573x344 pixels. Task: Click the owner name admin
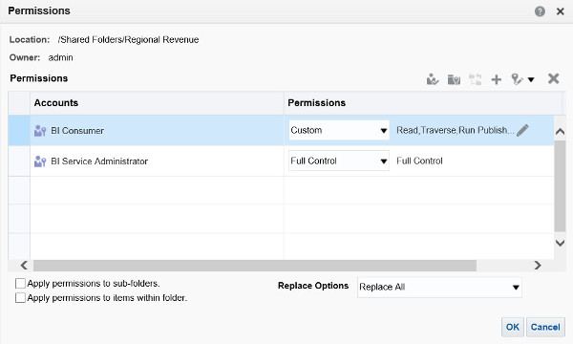[61, 57]
